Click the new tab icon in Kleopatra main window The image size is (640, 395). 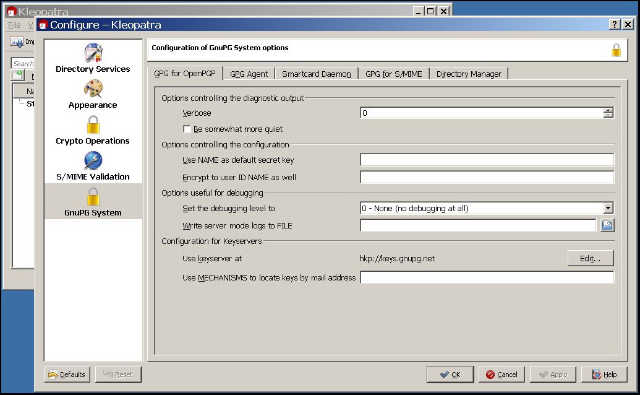(18, 75)
